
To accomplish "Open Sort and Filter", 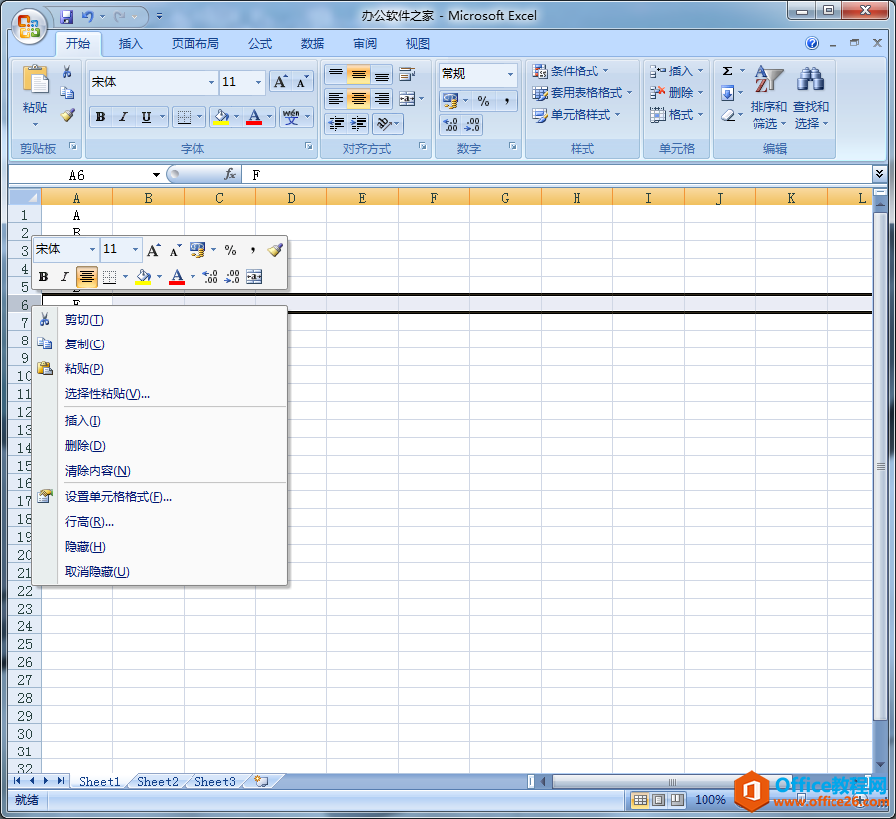I will click(x=769, y=97).
